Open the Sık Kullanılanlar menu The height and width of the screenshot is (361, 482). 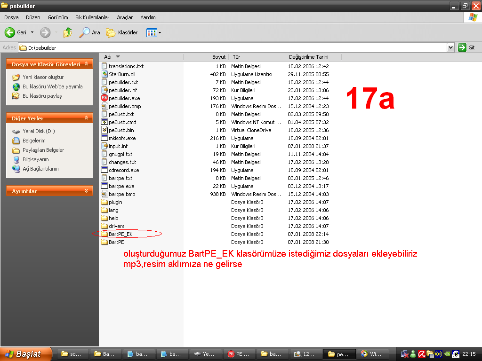pyautogui.click(x=92, y=17)
